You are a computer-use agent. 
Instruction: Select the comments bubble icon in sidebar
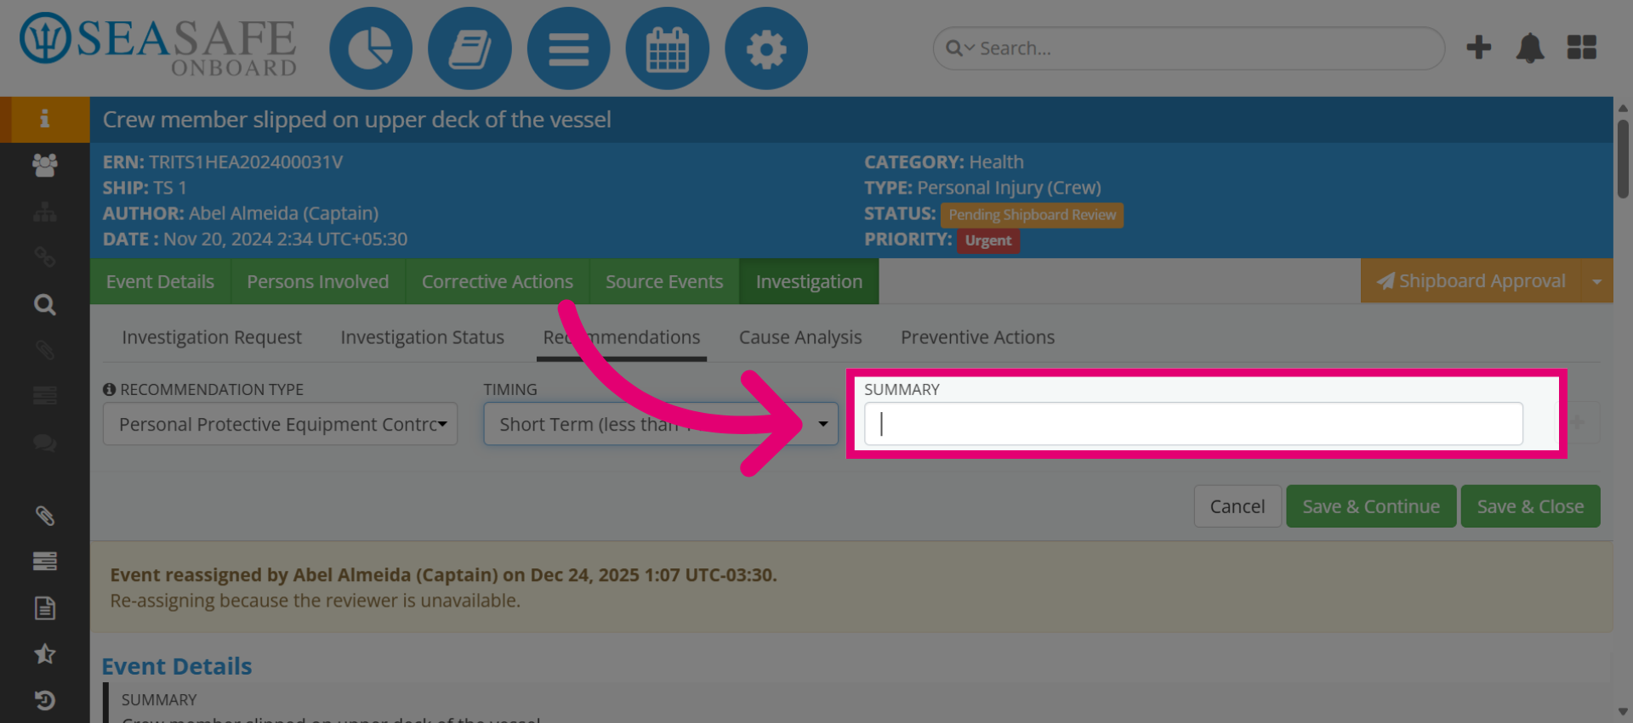click(x=44, y=443)
